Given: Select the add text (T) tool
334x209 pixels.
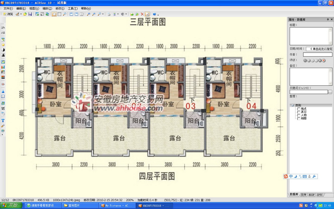Looking at the screenshot, I should (x=3, y=120).
